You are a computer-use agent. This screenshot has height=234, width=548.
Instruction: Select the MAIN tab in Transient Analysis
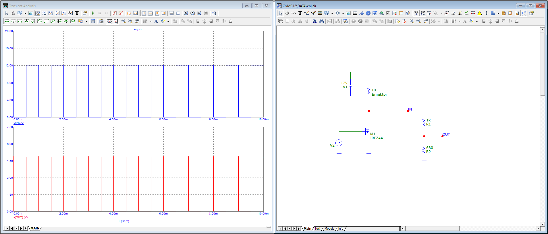pyautogui.click(x=35, y=228)
